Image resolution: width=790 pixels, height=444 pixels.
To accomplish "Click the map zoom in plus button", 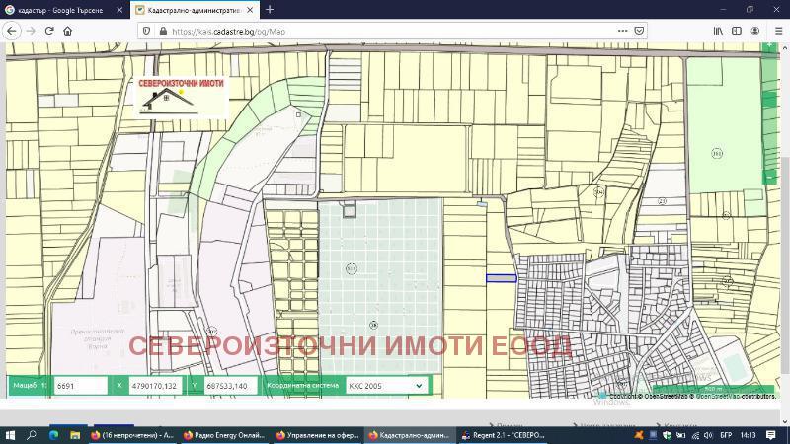I will tap(769, 45).
